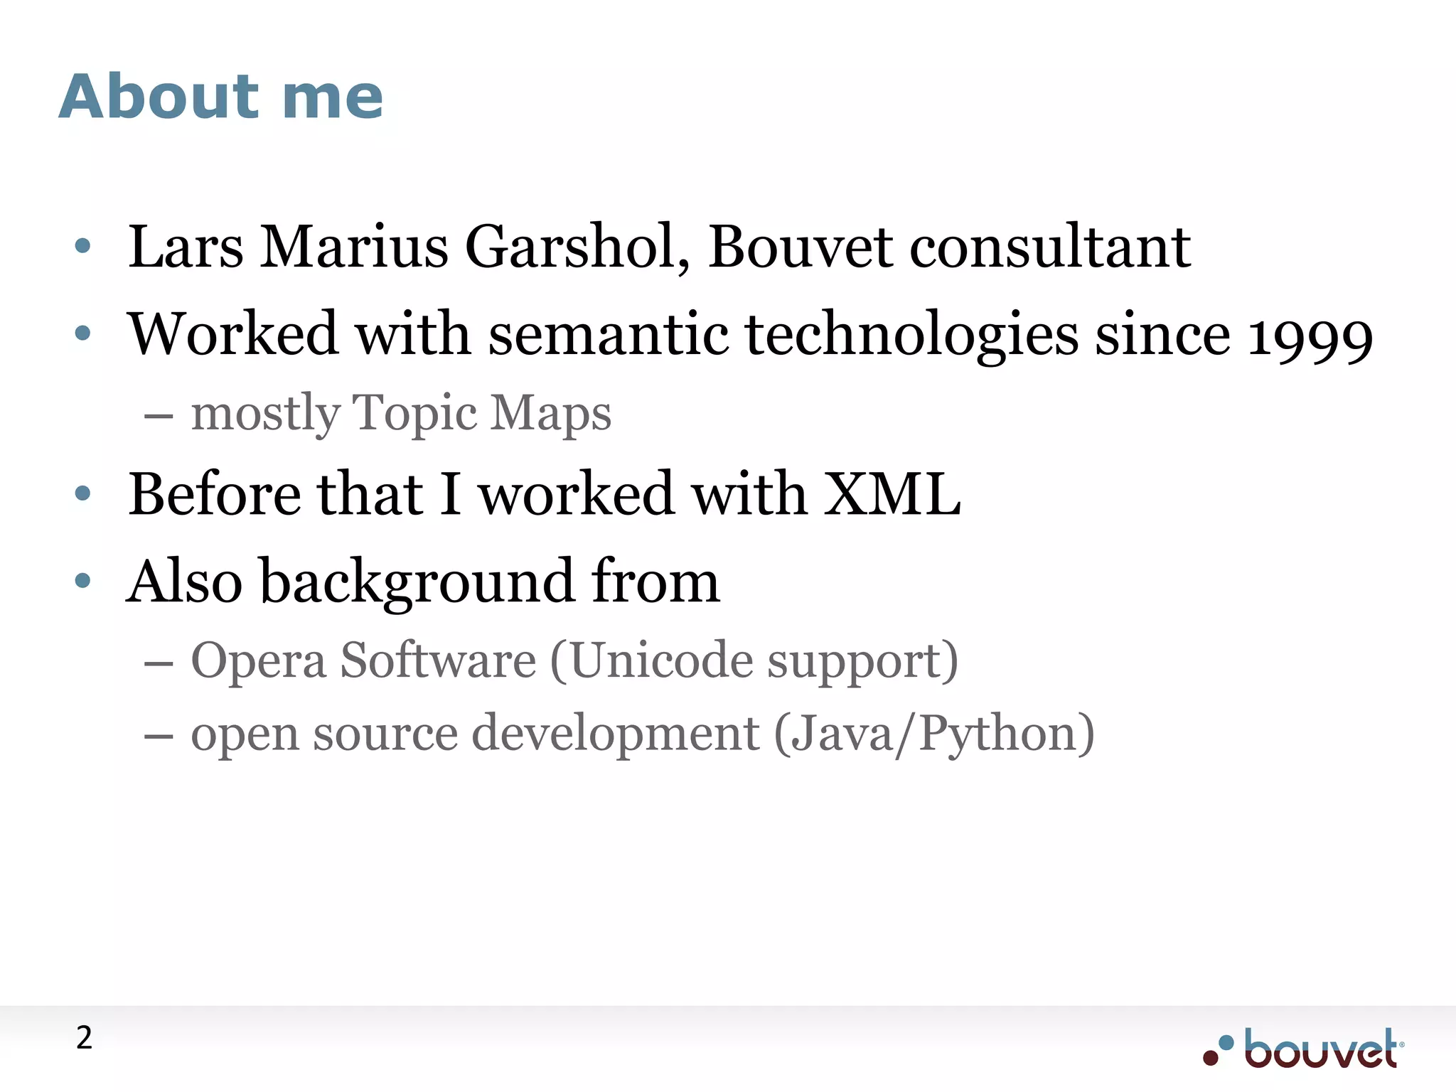Click the dash before Opera Software
This screenshot has height=1092, width=1456.
(158, 663)
